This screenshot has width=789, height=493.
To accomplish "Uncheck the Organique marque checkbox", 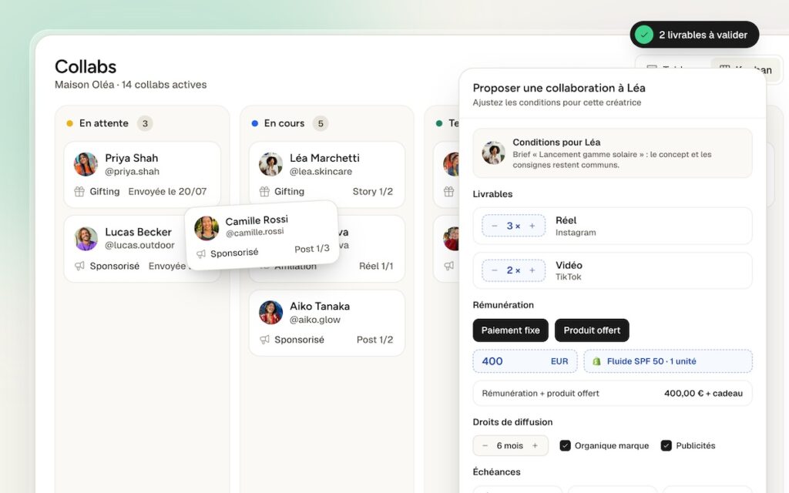I will (565, 446).
